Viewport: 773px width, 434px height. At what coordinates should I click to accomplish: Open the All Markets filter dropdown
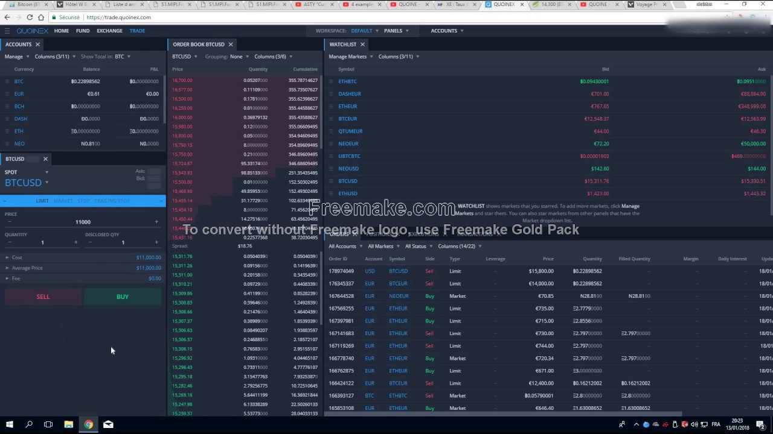coord(383,247)
